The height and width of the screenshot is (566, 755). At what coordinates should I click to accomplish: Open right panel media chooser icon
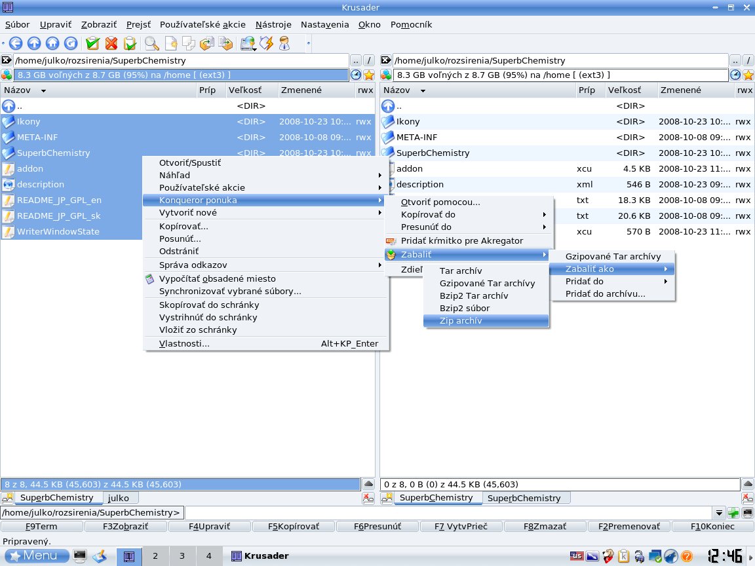[385, 75]
